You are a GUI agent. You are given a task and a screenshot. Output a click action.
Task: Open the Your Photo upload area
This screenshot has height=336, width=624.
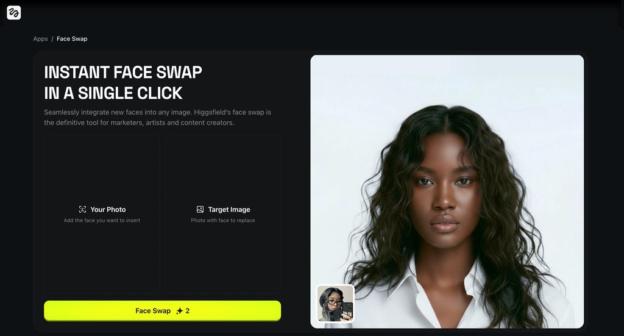tap(102, 214)
